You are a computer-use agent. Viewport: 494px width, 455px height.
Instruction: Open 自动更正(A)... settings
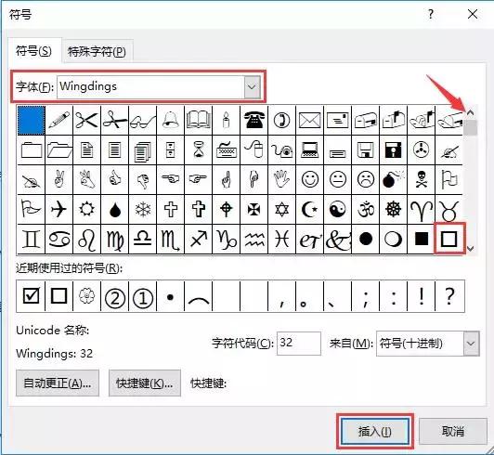click(58, 383)
